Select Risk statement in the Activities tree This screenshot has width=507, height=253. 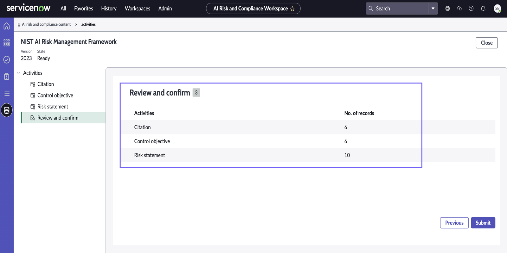[x=53, y=107]
